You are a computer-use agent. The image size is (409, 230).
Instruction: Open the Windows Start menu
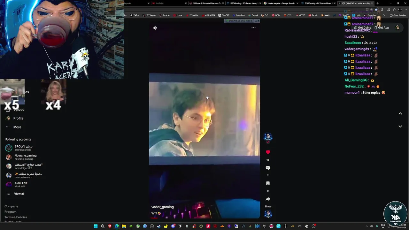point(96,226)
